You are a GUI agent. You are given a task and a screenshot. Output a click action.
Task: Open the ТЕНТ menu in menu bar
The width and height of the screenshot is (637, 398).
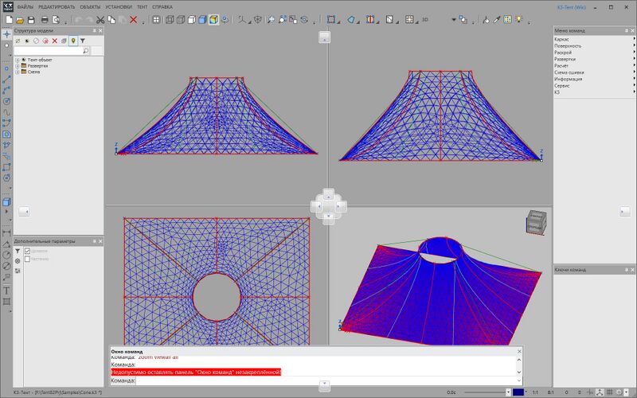tap(143, 7)
